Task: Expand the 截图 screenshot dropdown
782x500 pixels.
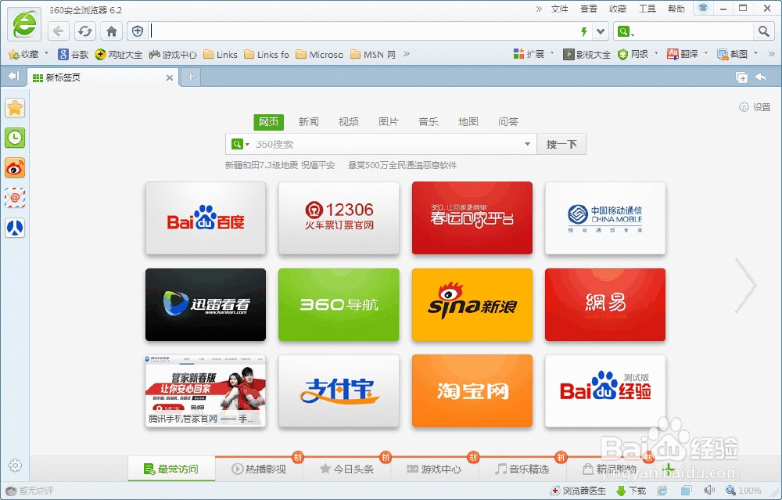Action: pos(756,53)
